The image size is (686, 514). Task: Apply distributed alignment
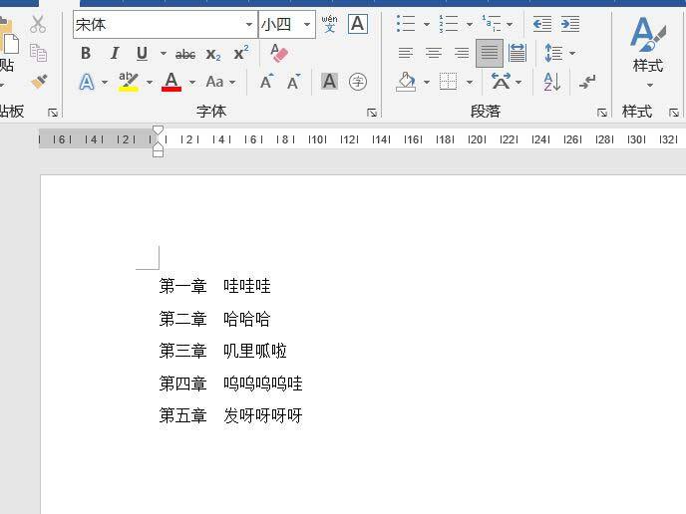click(x=517, y=53)
